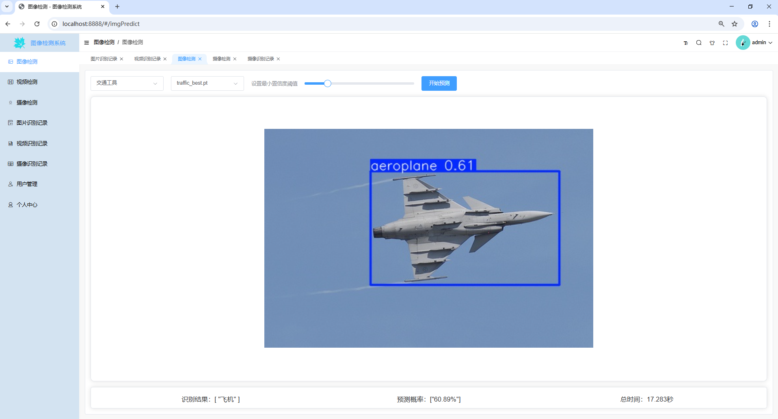Expand the 交通工具 category dropdown
This screenshot has width=778, height=419.
pyautogui.click(x=127, y=83)
